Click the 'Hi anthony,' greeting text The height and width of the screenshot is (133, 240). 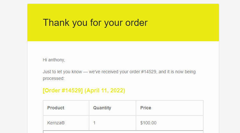tap(54, 60)
